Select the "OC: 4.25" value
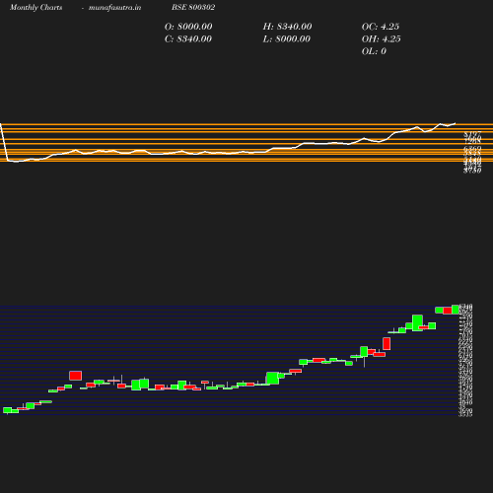493x493 pixels. (x=381, y=27)
